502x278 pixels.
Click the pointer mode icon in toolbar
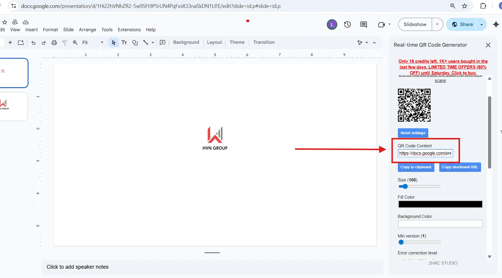[x=360, y=43]
